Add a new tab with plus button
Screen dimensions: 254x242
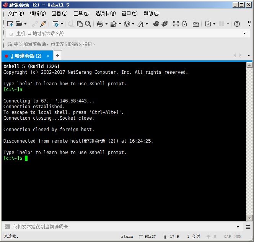click(x=58, y=55)
